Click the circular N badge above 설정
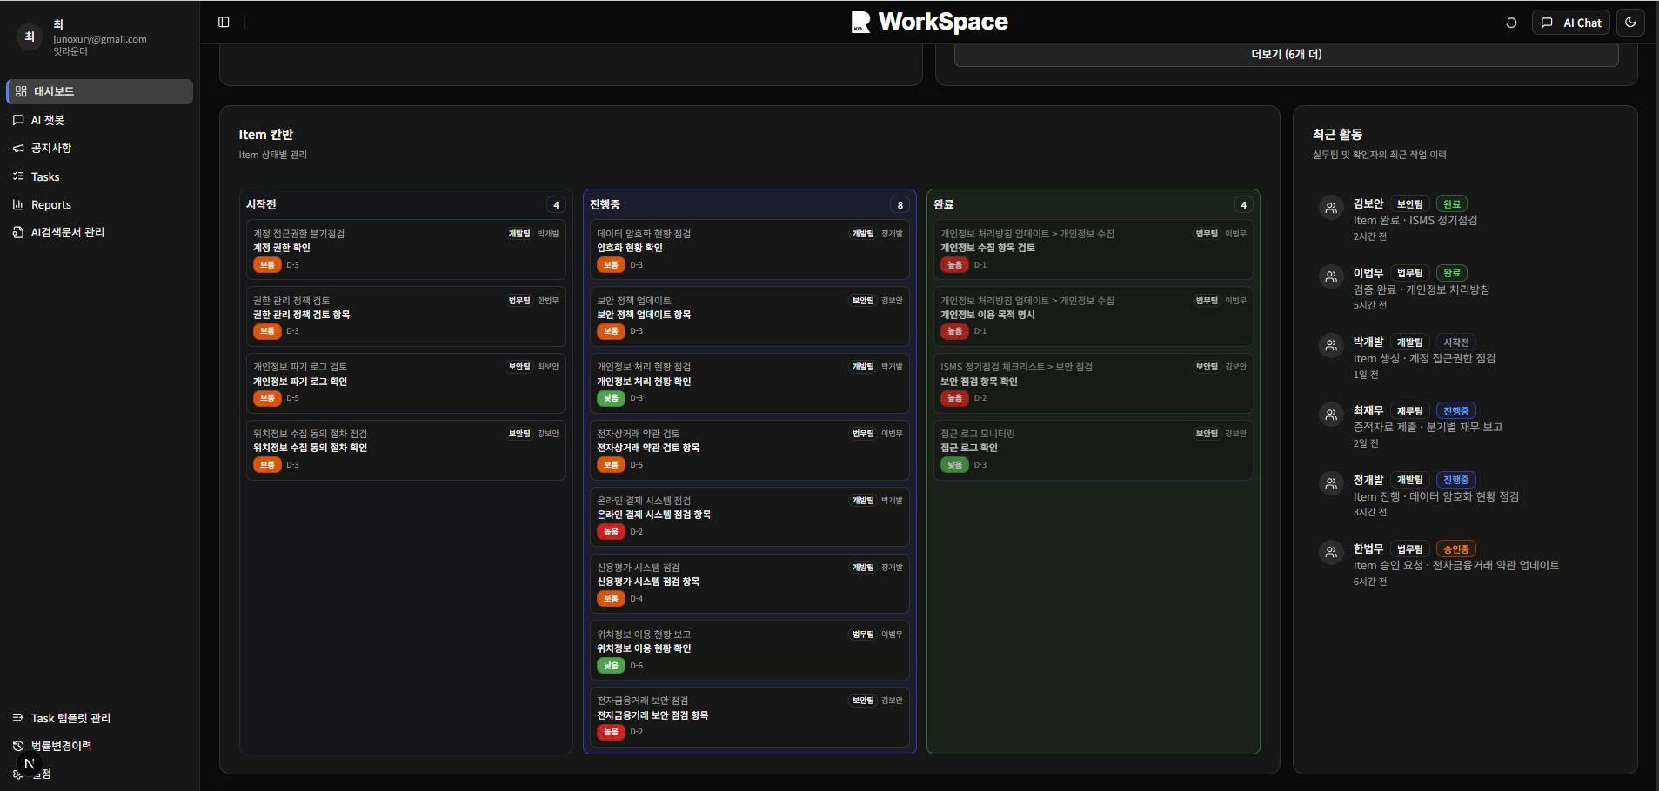 click(29, 762)
